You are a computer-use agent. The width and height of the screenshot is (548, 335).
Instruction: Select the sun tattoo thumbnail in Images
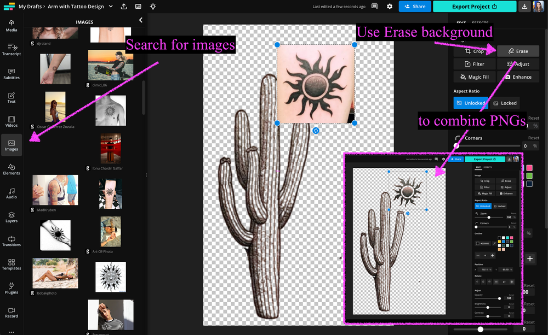(x=110, y=277)
